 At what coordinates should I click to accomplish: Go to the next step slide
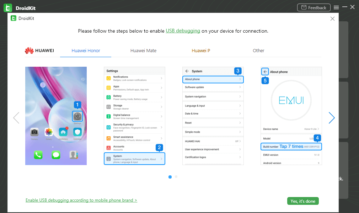[332, 118]
